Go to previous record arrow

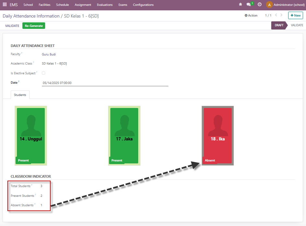coord(276,15)
